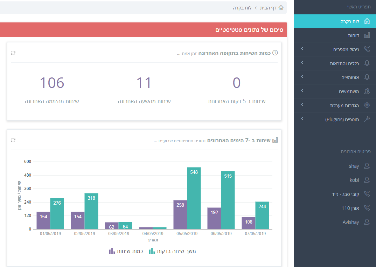Click the 03/05/2019 date label on chart axis
376x267 pixels.
(119, 234)
